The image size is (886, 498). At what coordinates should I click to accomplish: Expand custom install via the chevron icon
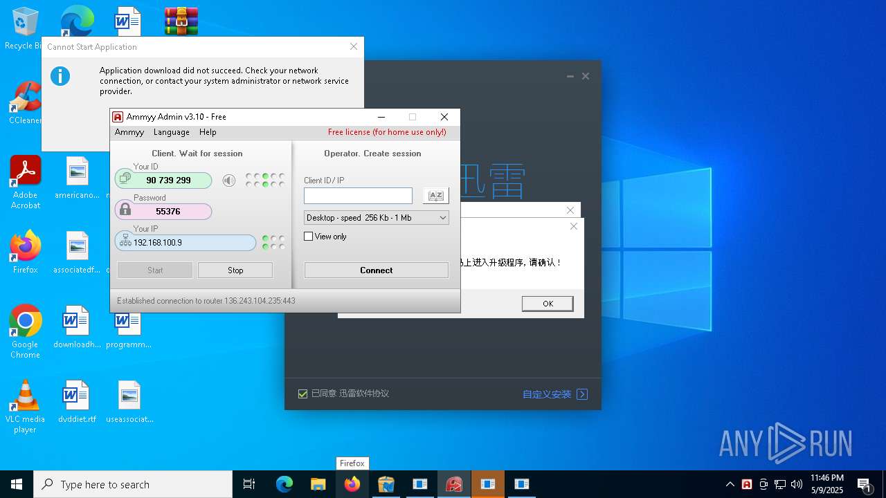tap(582, 394)
